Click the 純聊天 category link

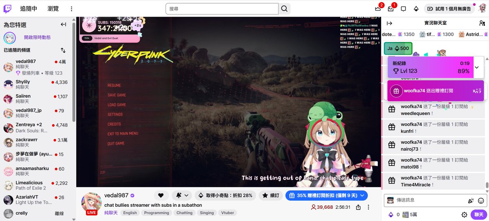pyautogui.click(x=111, y=213)
